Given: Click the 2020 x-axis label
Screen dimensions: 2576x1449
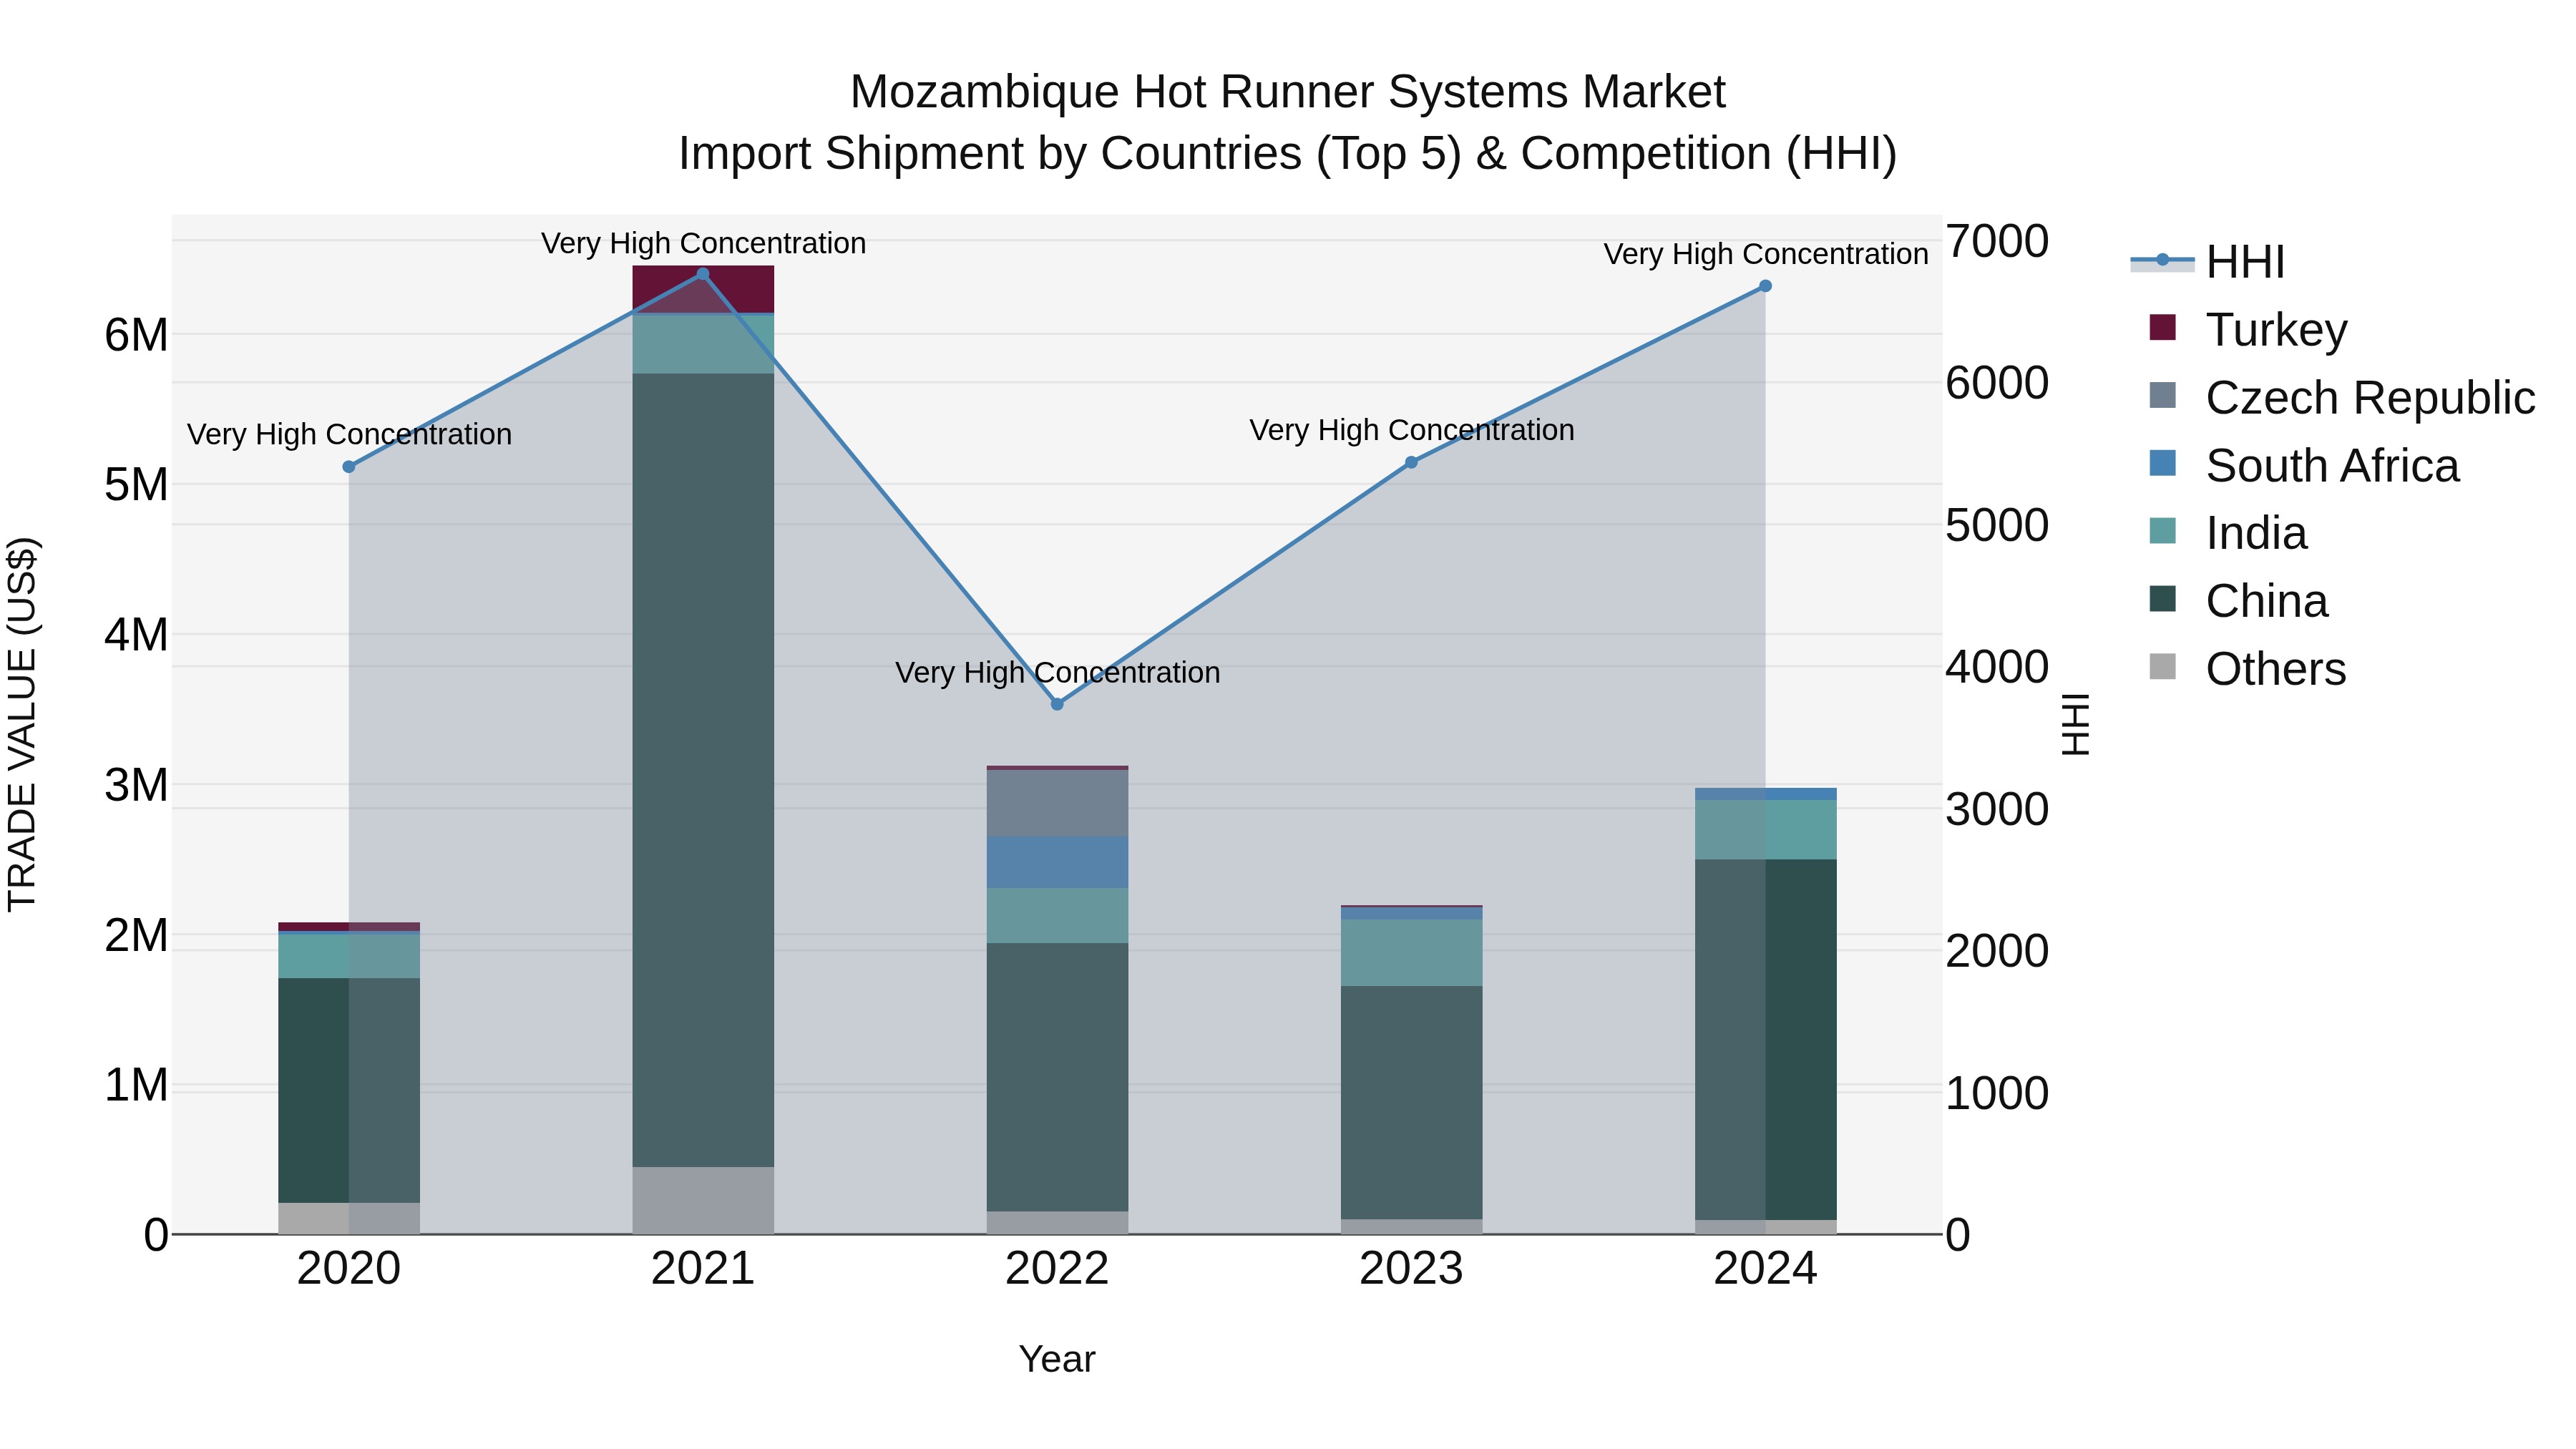Looking at the screenshot, I should coord(349,1269).
